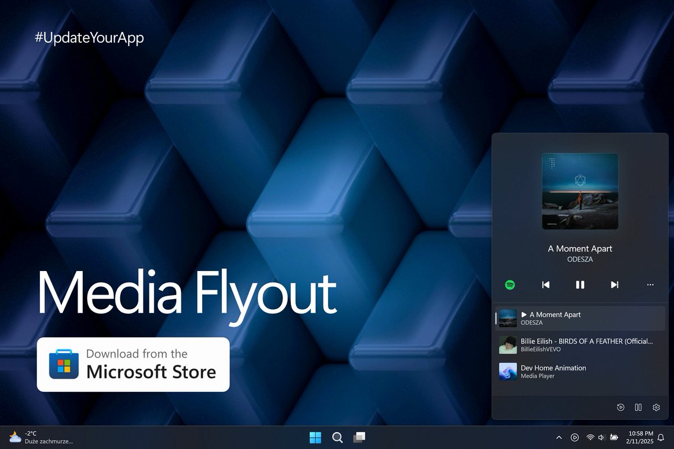674x449 pixels.
Task: Click the Dev Home Animation thumbnail icon
Action: [508, 372]
